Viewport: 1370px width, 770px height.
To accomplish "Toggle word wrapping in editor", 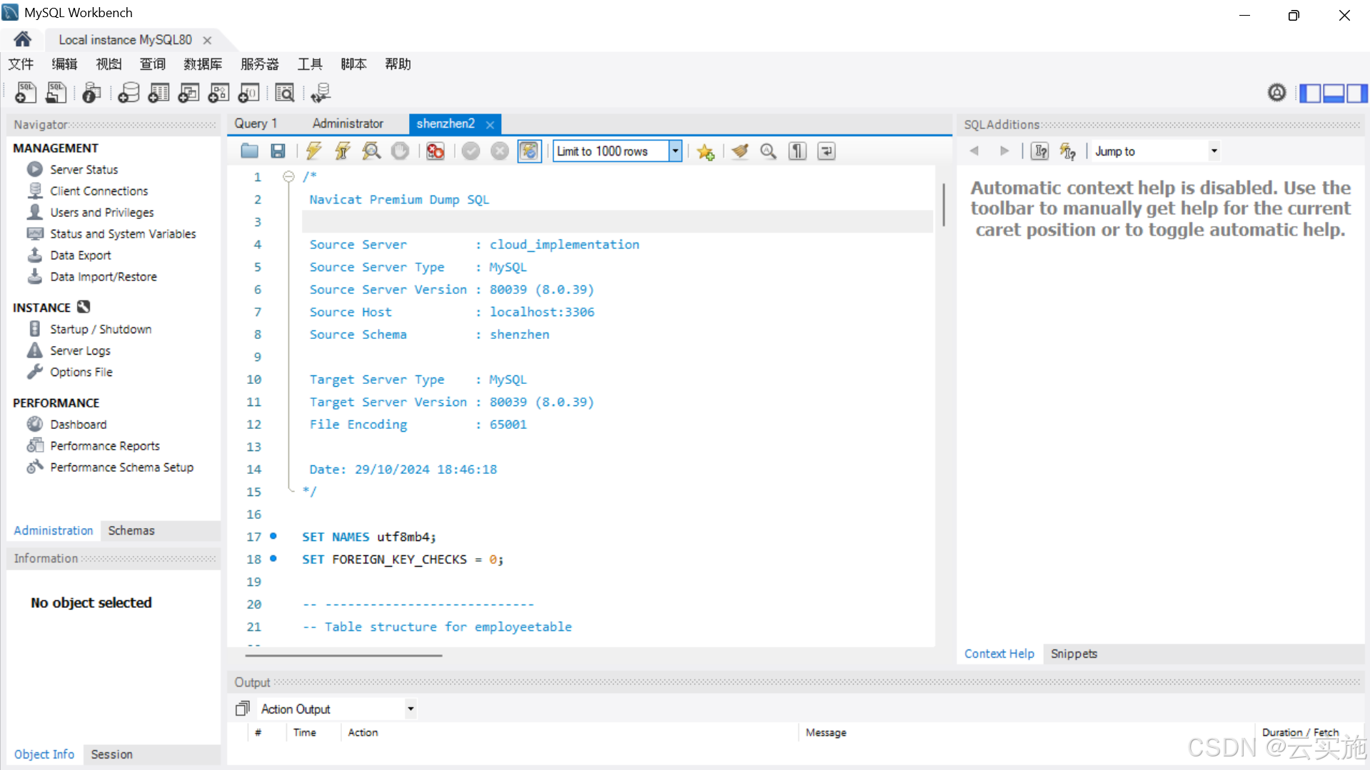I will coord(826,151).
